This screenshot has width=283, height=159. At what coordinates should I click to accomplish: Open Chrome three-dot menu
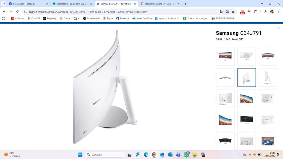click(279, 12)
